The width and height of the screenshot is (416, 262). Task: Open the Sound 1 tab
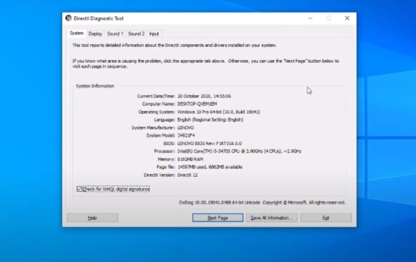[115, 34]
